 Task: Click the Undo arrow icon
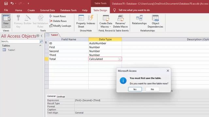[12, 4]
